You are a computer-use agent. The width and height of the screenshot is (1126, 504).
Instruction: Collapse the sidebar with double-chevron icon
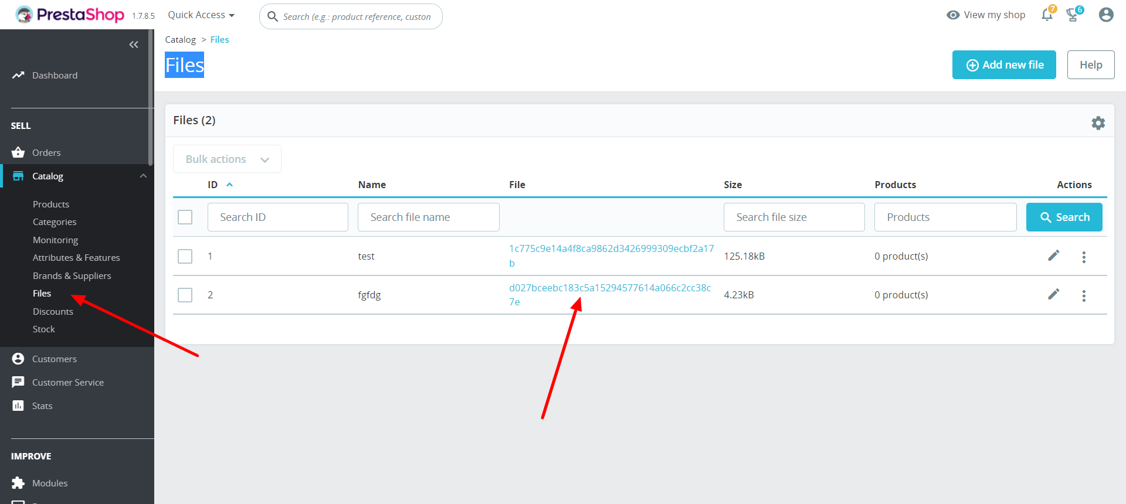click(134, 45)
